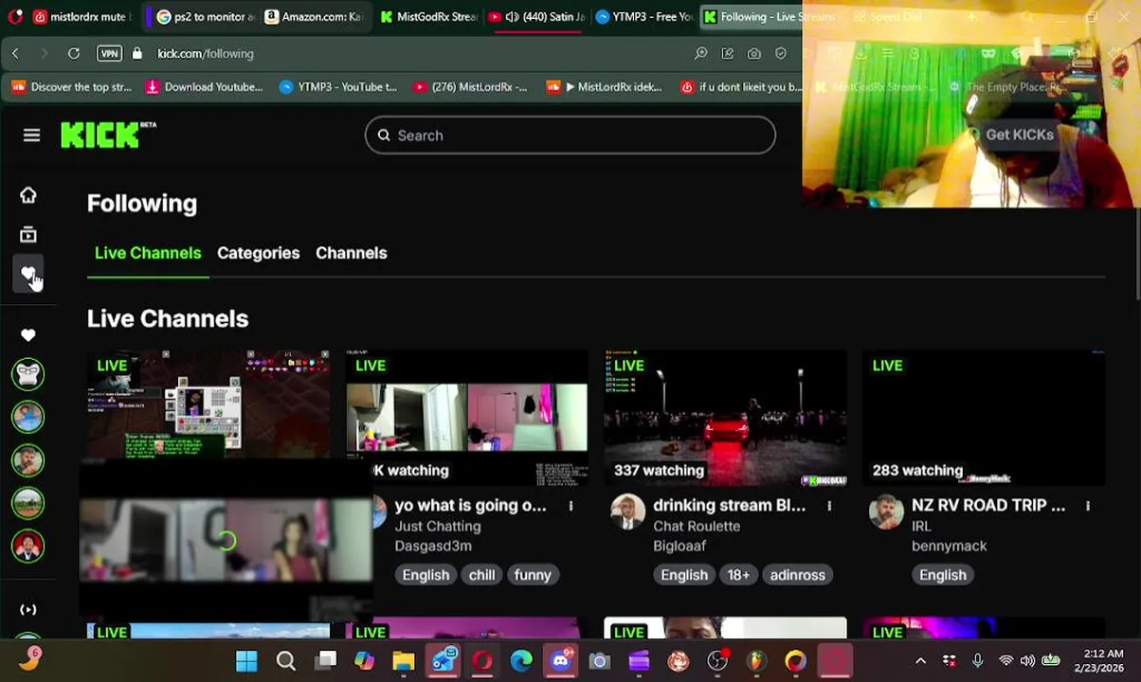Open 'if u dont likeit you b...' bookmark
Screen dimensions: 1141x682
(742, 87)
